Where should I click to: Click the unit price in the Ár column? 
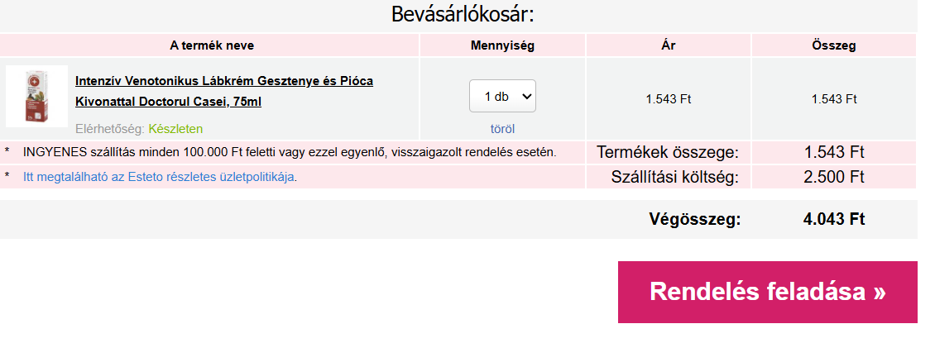pyautogui.click(x=668, y=99)
